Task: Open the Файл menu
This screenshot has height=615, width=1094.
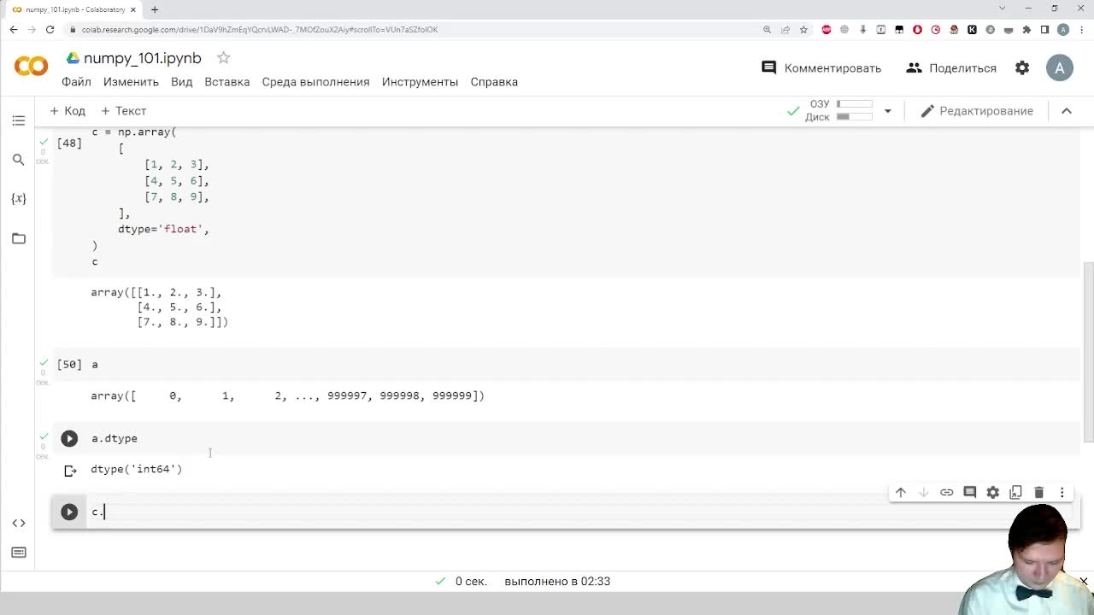Action: [76, 82]
